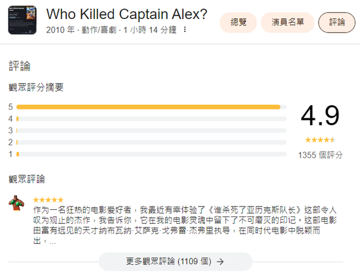
Task: Select the 2-star rating bar
Action: [151, 143]
